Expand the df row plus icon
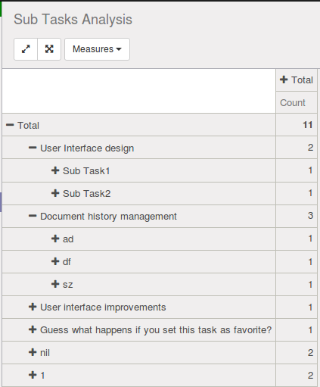This screenshot has width=320, height=387. click(55, 261)
